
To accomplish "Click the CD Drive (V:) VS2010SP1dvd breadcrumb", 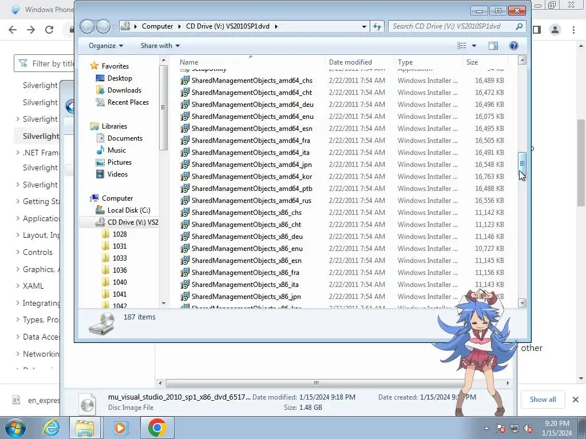I will [228, 26].
